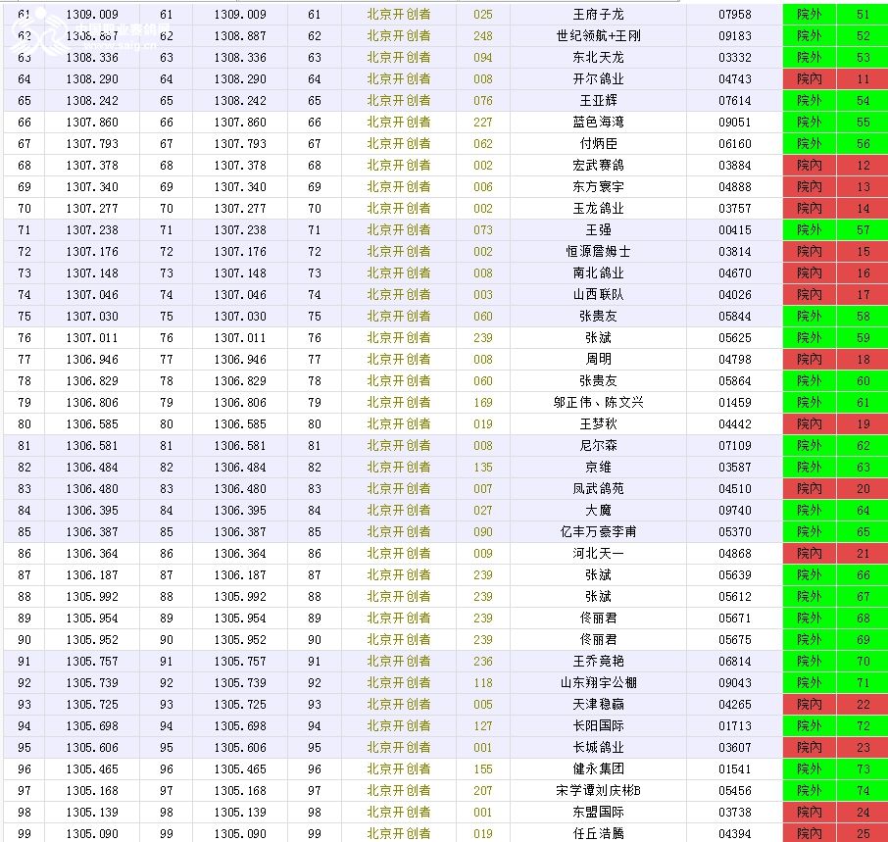Click the green 院外 cell beside rank 51
This screenshot has width=888, height=842.
tap(810, 15)
